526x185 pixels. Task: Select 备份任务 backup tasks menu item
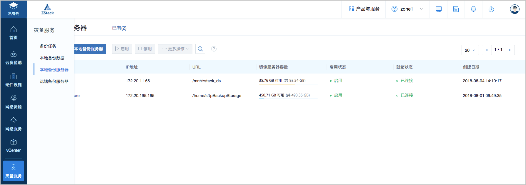pyautogui.click(x=48, y=46)
